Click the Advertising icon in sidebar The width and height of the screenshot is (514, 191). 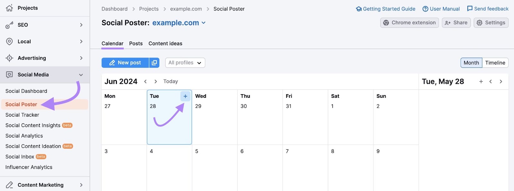pyautogui.click(x=9, y=58)
